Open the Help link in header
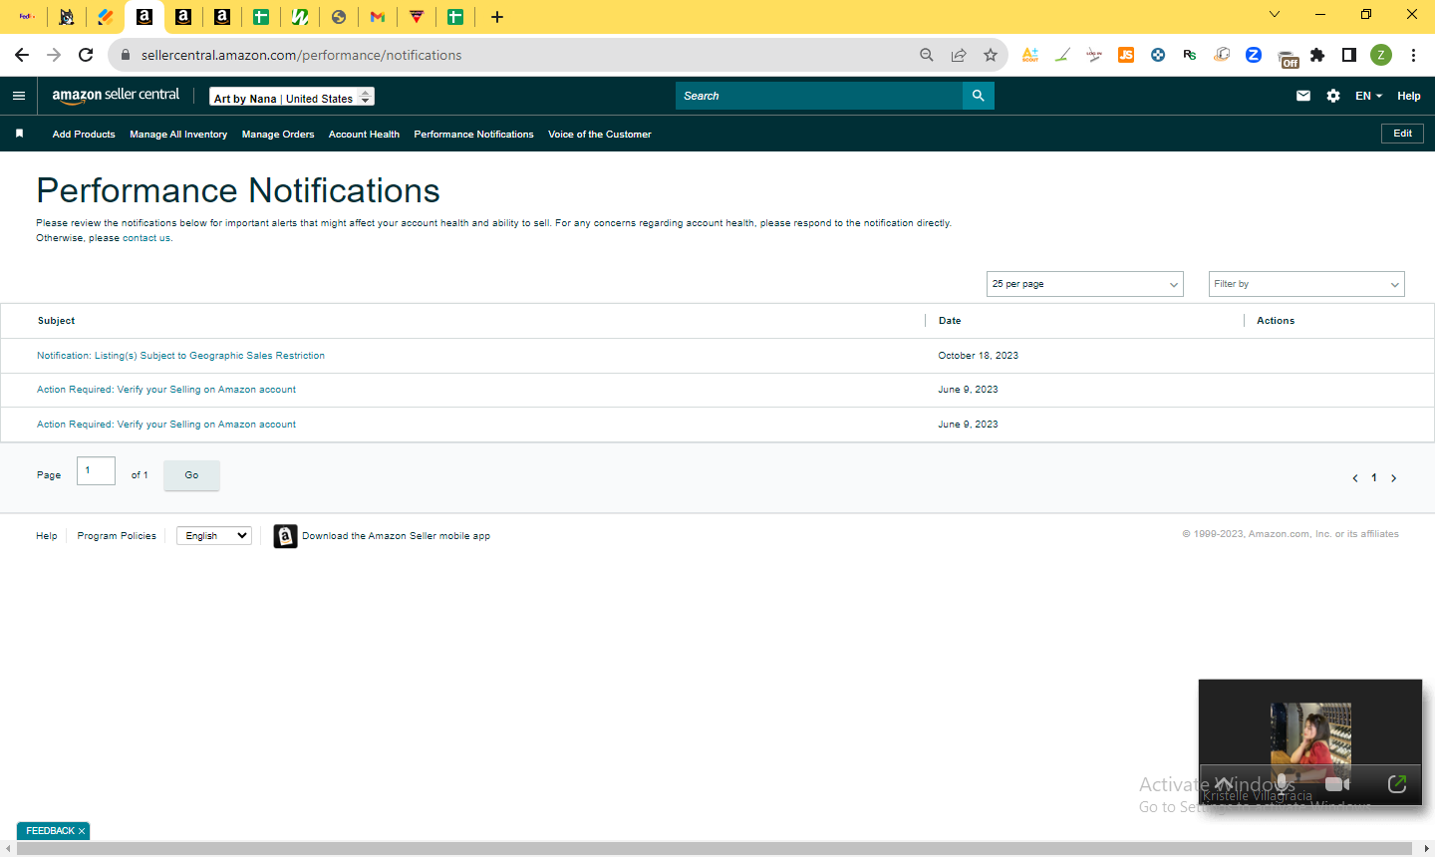1435x857 pixels. click(1409, 96)
